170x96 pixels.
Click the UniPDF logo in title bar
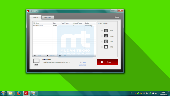(x=28, y=11)
